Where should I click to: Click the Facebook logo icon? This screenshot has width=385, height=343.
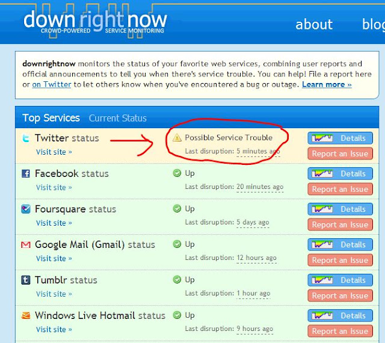[x=25, y=173]
